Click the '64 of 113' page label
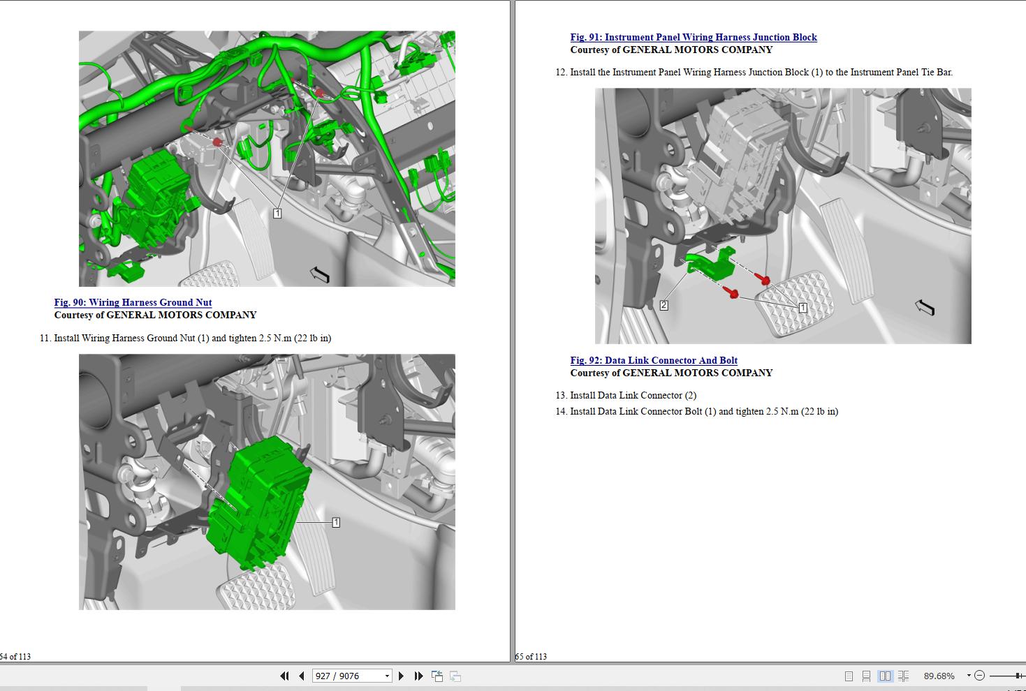The width and height of the screenshot is (1026, 691). (x=15, y=656)
